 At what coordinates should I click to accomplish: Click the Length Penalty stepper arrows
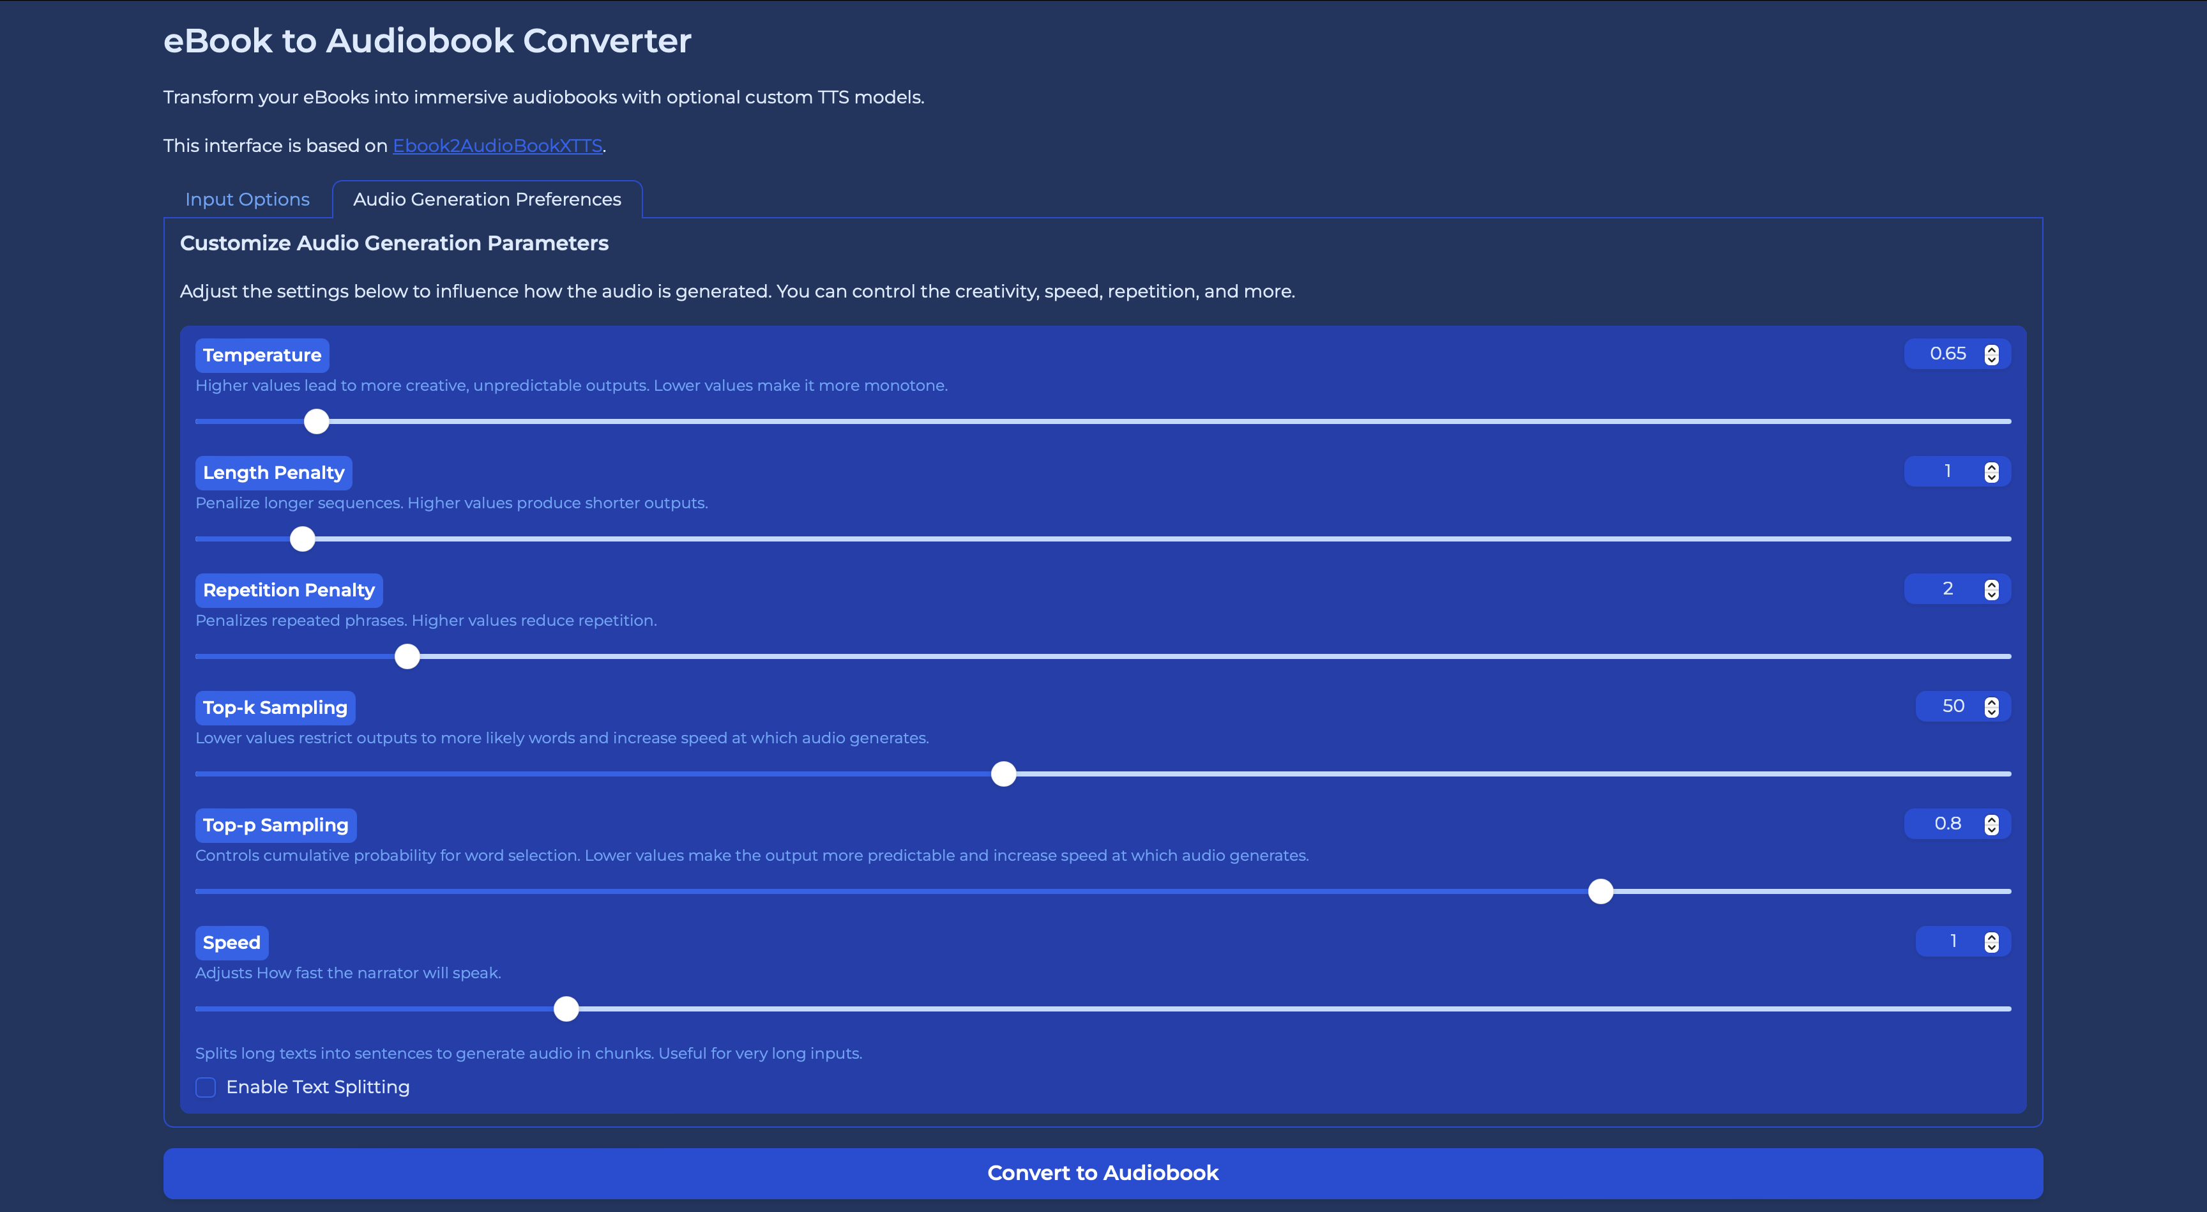coord(1991,472)
